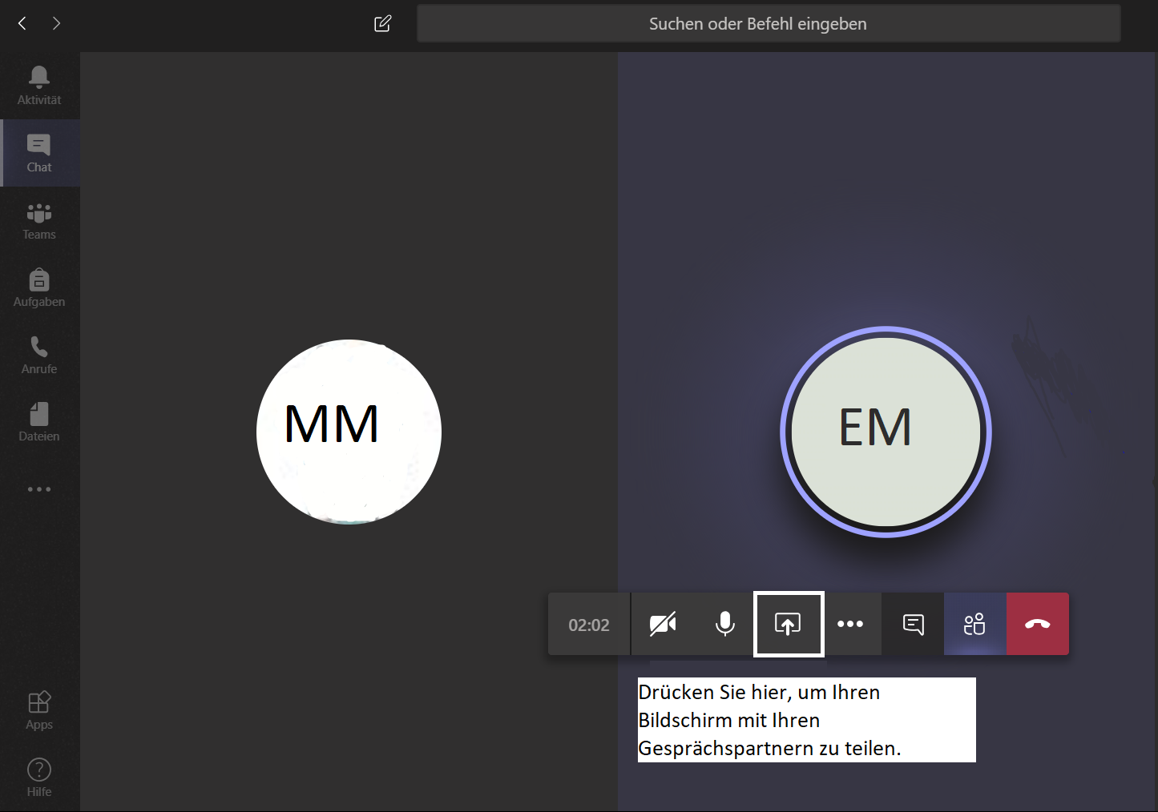Show the meeting conversation chat panel
Screen dimensions: 1158x812
coord(913,624)
